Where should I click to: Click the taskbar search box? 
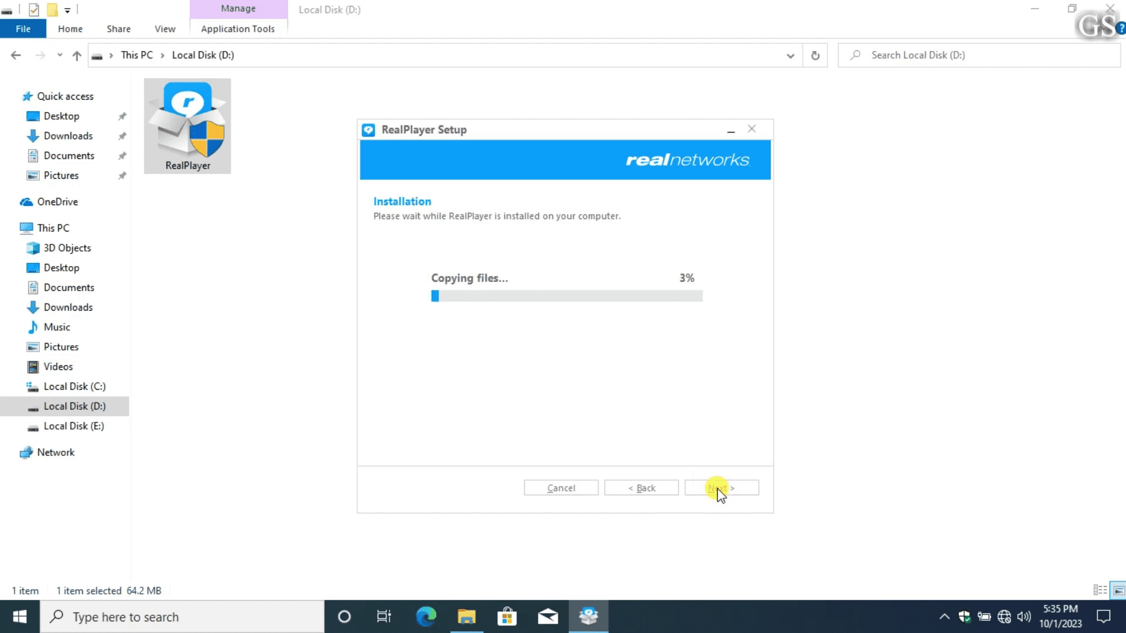pyautogui.click(x=182, y=617)
